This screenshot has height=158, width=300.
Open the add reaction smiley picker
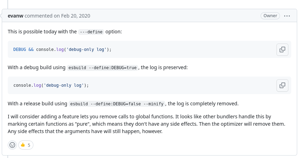coord(12,145)
